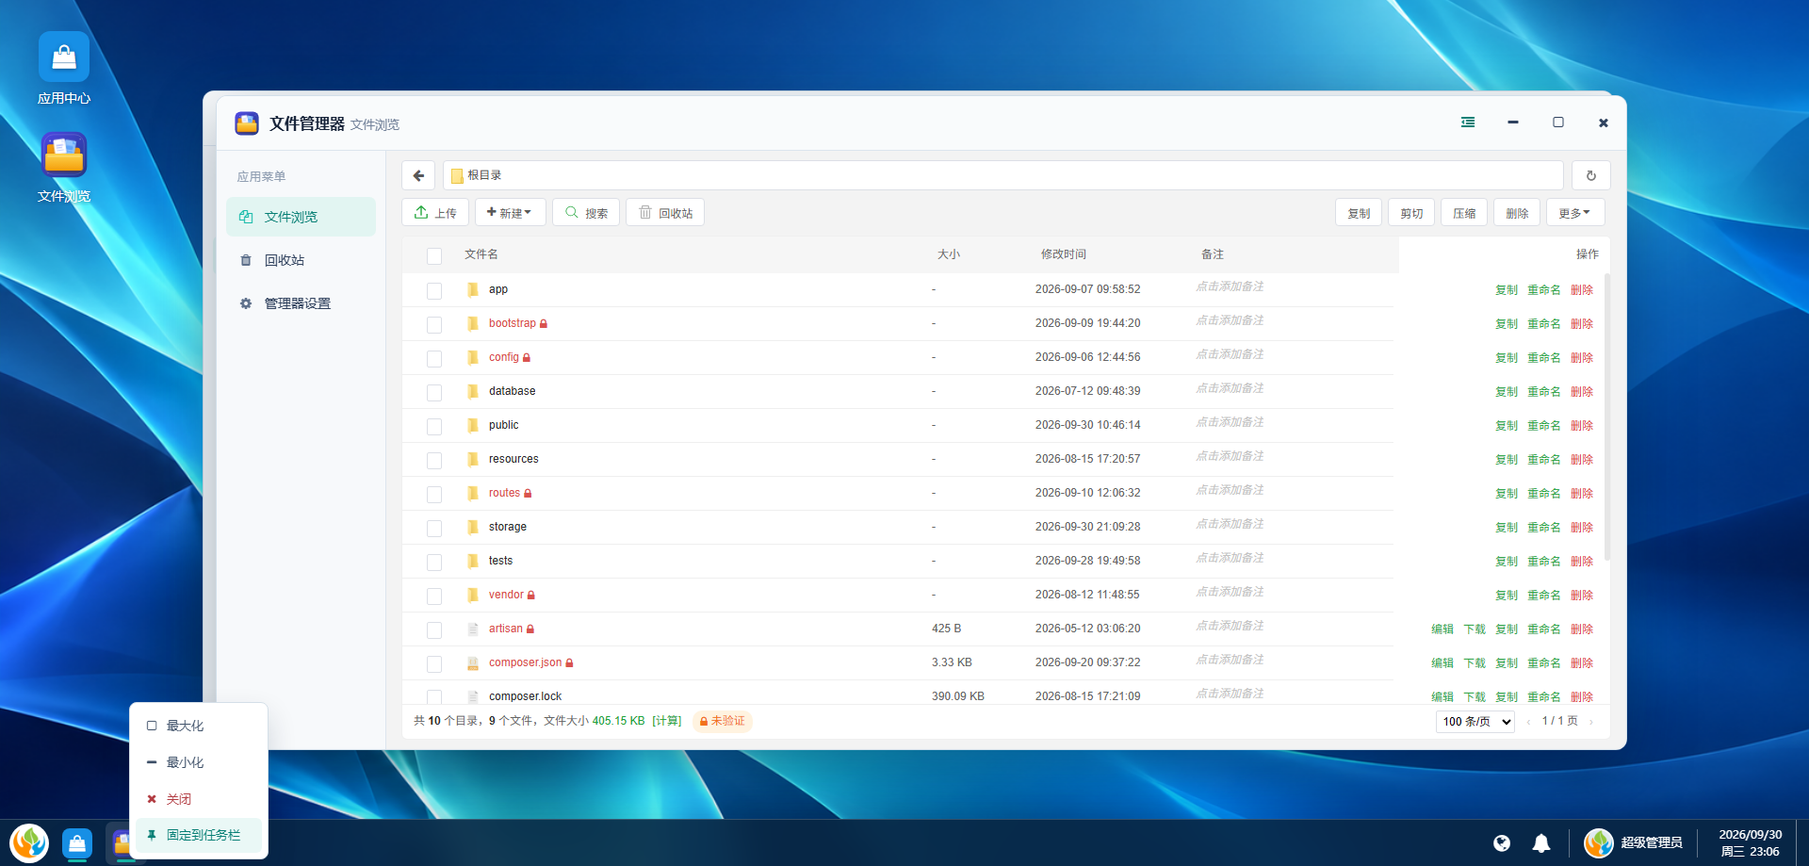Toggle the select-all checkbox in header
Viewport: 1809px width, 866px height.
coord(434,255)
